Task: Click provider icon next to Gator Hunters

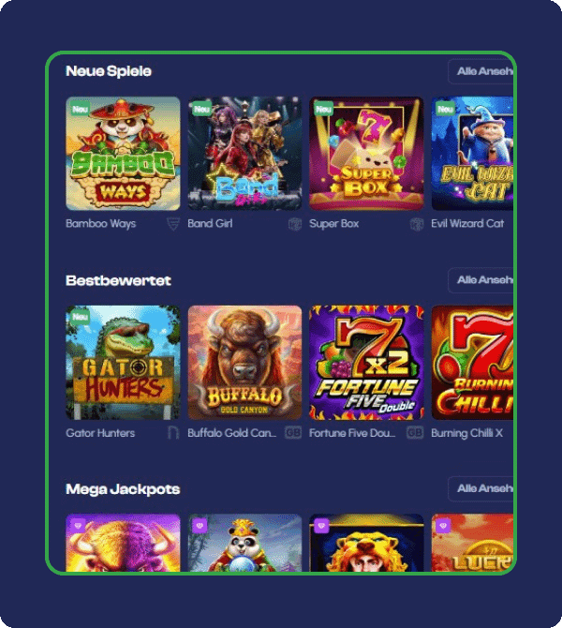Action: (173, 433)
